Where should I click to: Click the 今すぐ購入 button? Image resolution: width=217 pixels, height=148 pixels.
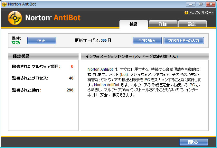[x=147, y=41]
